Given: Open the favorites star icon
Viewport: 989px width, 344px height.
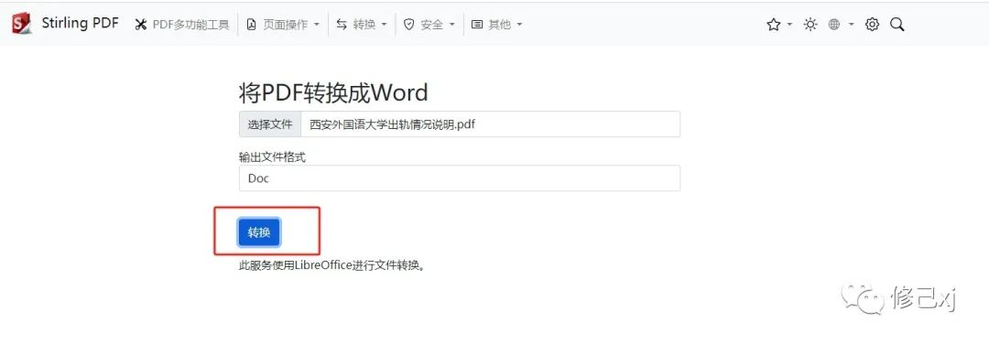Looking at the screenshot, I should tap(773, 25).
